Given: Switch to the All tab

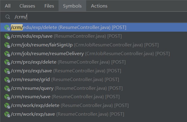Looking at the screenshot, I should click(8, 6).
